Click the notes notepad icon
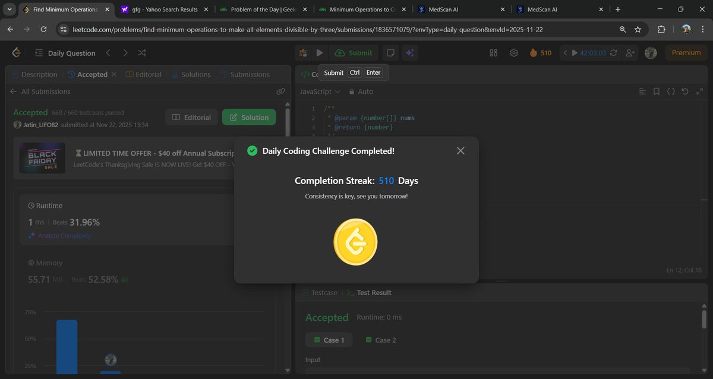The width and height of the screenshot is (713, 379). point(390,52)
